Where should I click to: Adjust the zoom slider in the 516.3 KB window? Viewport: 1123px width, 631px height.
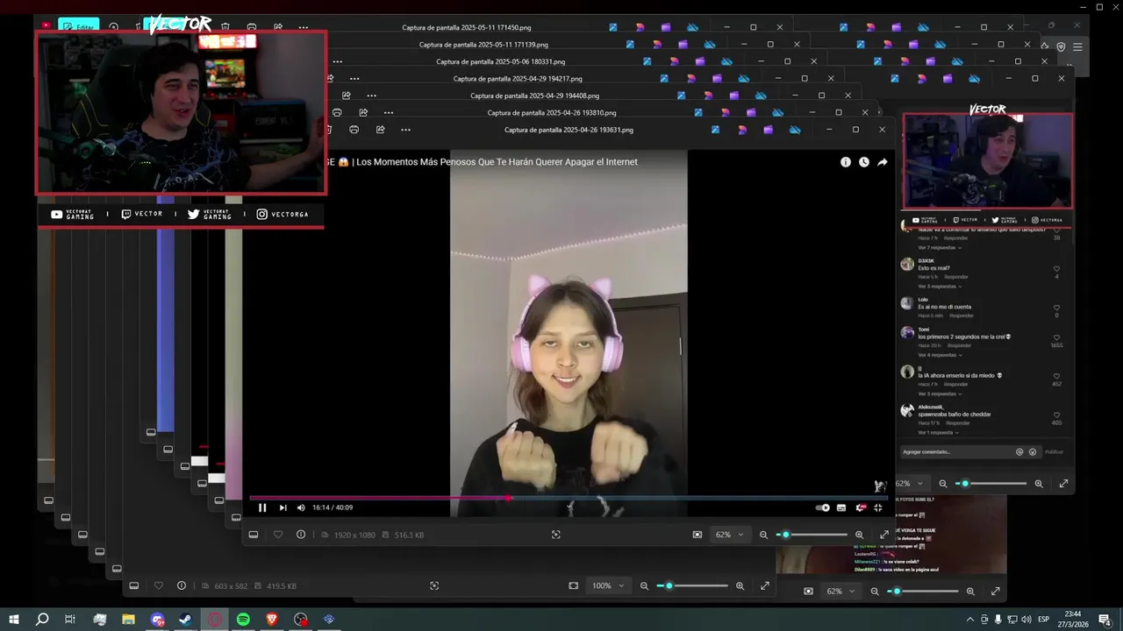click(x=812, y=535)
